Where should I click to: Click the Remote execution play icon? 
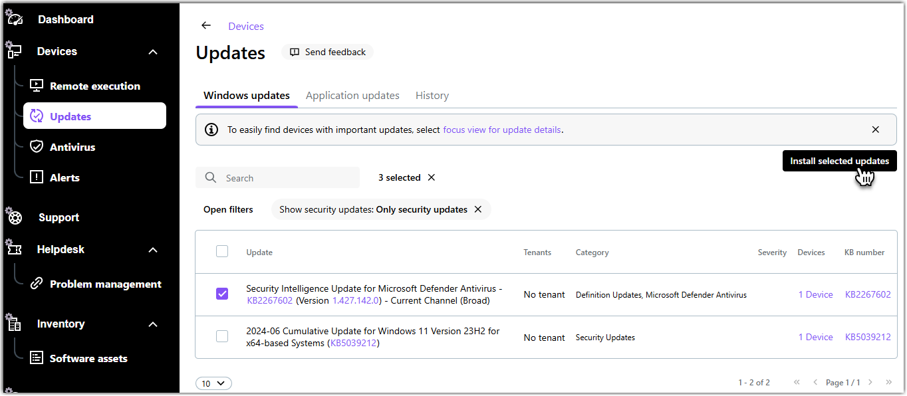click(37, 86)
